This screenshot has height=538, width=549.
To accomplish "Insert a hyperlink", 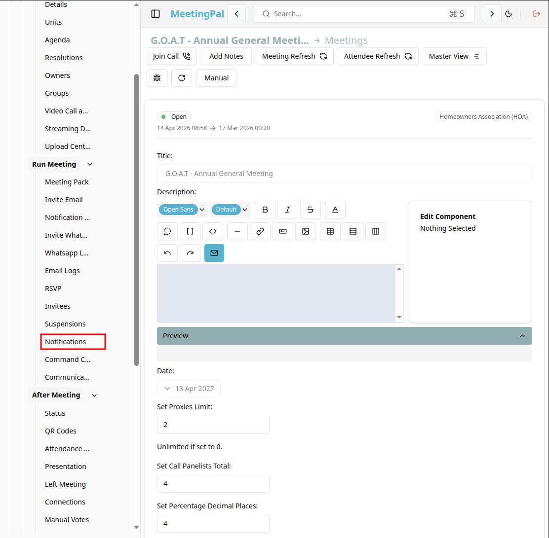I will click(x=260, y=231).
